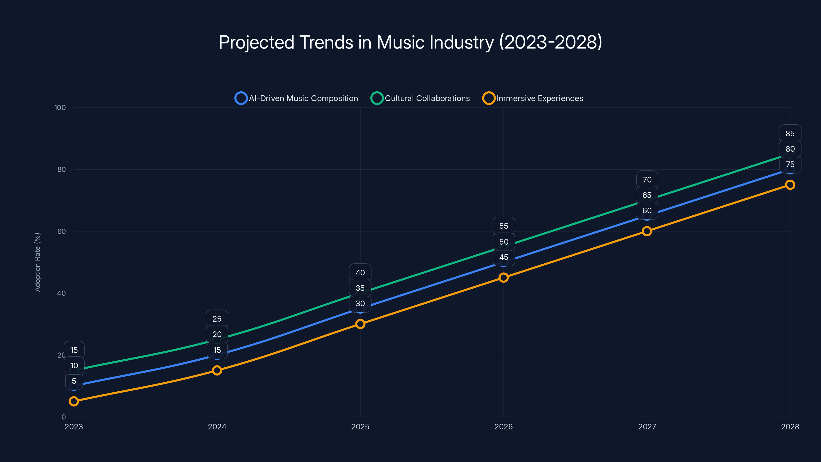Click the '80' data label at 2028
The width and height of the screenshot is (821, 462).
point(790,149)
